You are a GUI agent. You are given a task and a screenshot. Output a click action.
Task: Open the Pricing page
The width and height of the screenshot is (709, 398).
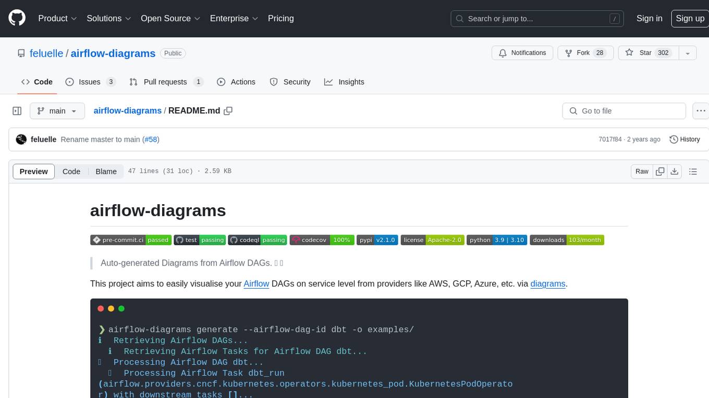click(x=281, y=18)
